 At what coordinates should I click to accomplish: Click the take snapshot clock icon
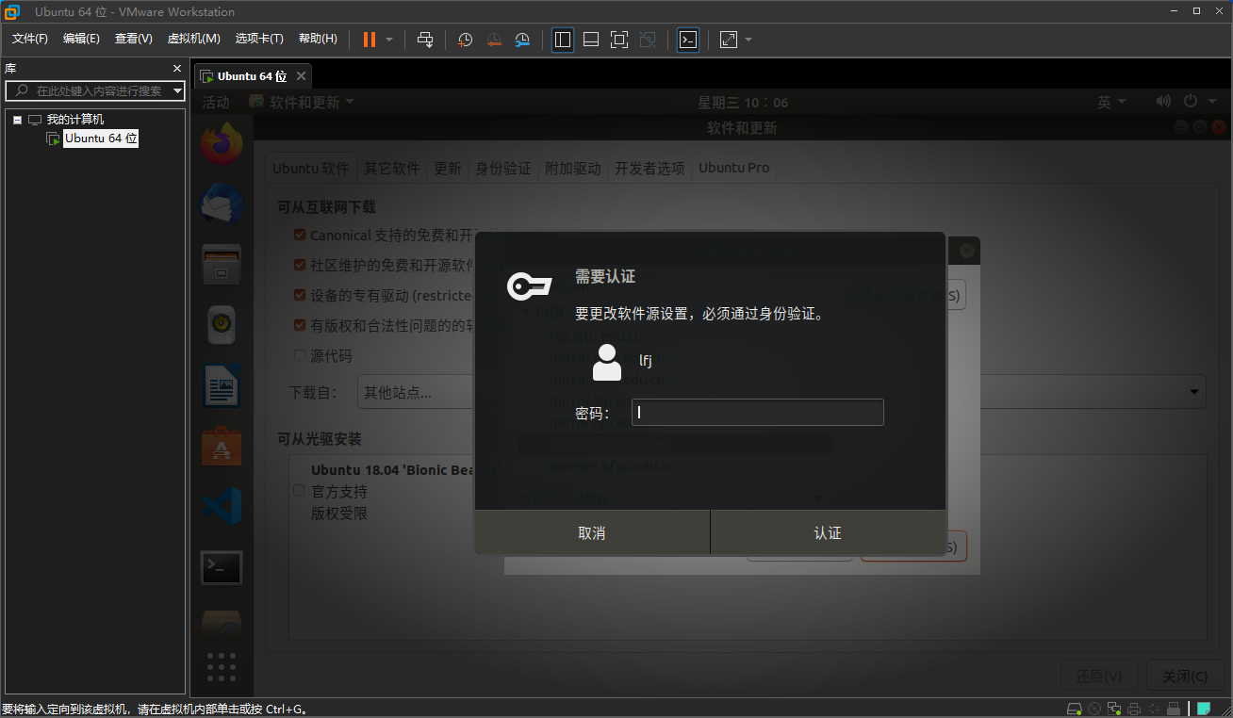[x=465, y=40]
